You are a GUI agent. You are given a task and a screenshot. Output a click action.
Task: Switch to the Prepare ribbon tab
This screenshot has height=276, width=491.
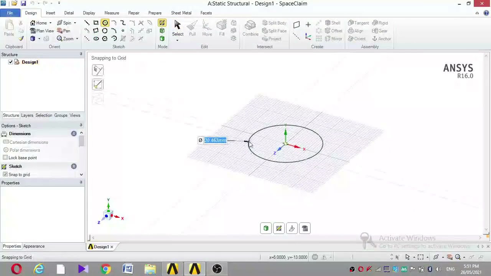[x=155, y=13]
